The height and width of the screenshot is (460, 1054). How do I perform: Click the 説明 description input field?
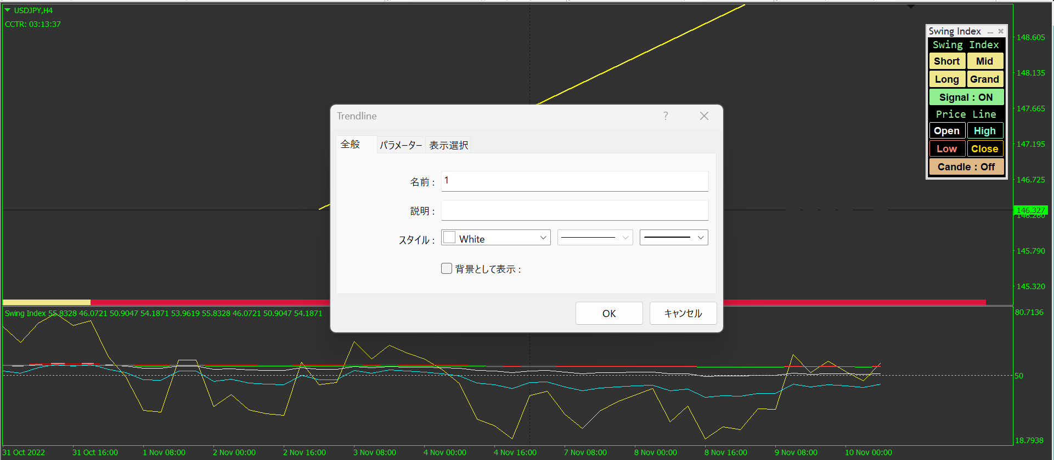click(x=574, y=210)
